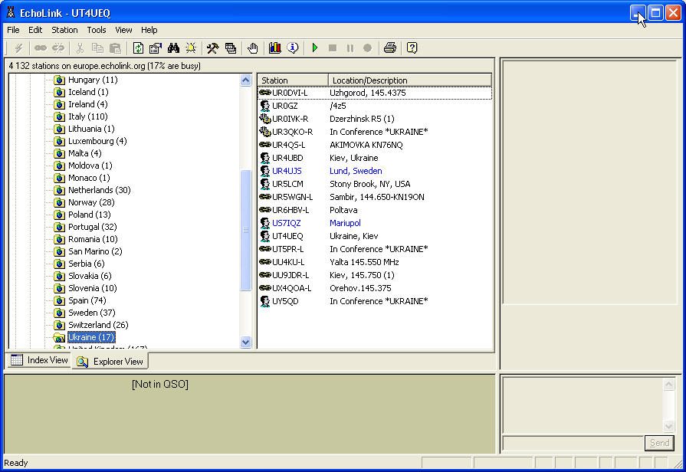Viewport: 686px width, 472px height.
Task: Click the grayed Send button
Action: (659, 443)
